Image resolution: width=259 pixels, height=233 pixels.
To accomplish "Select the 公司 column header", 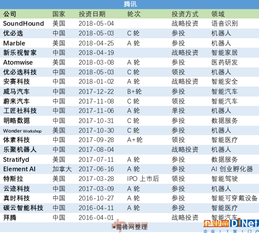I will (10, 14).
